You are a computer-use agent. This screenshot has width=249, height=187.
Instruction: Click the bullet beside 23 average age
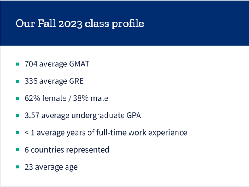pos(17,167)
